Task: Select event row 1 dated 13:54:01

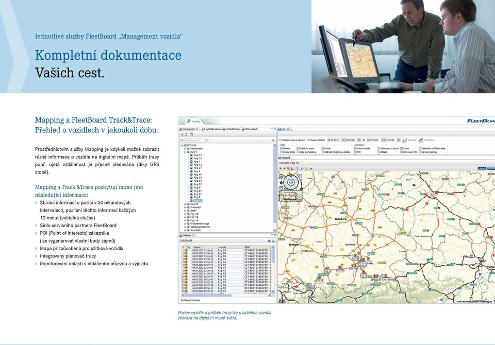Action: click(227, 250)
